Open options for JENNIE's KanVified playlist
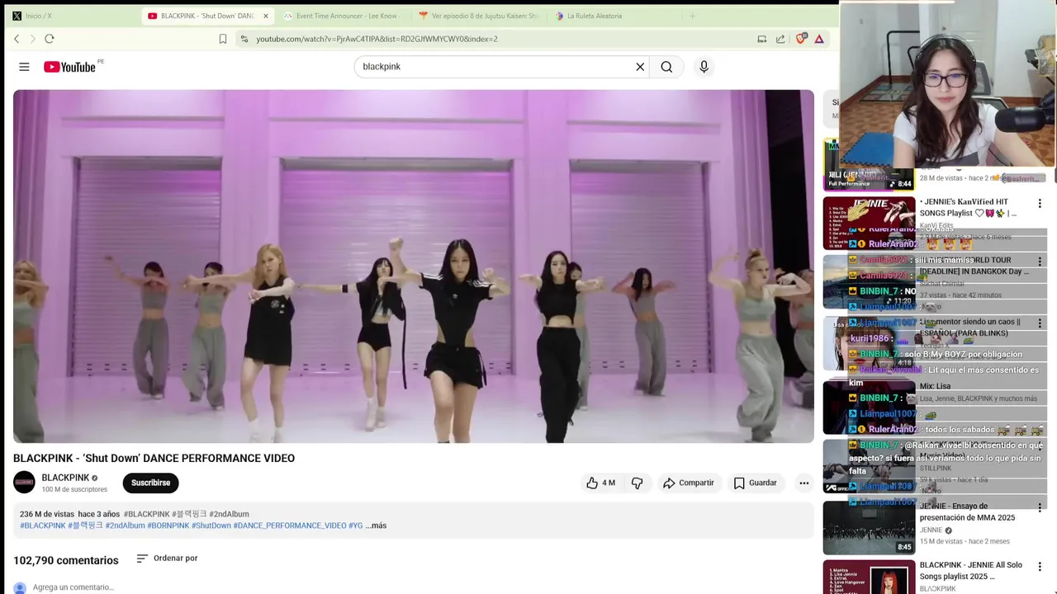This screenshot has height=594, width=1057. (1040, 203)
